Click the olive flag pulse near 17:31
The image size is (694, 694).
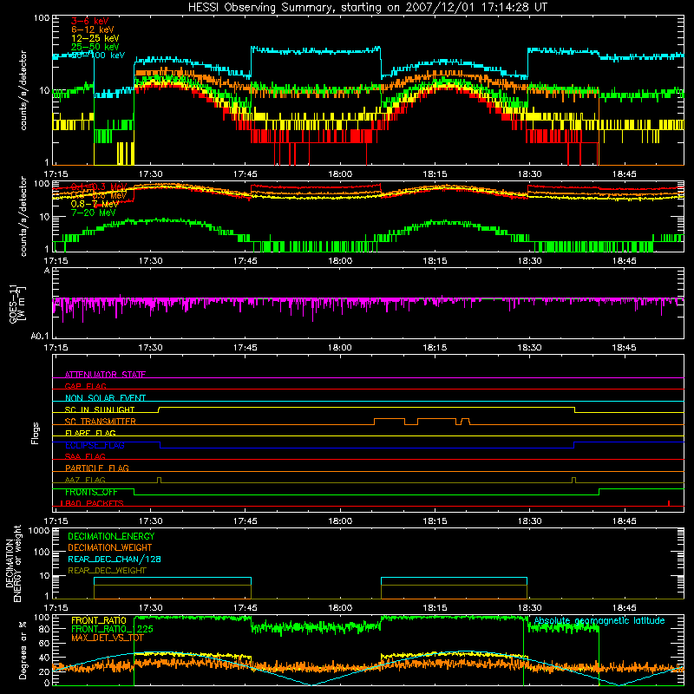coord(160,481)
